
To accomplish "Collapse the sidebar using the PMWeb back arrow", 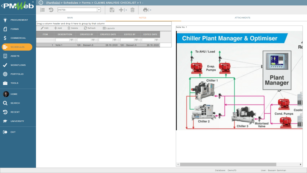I will (x=2, y=6).
